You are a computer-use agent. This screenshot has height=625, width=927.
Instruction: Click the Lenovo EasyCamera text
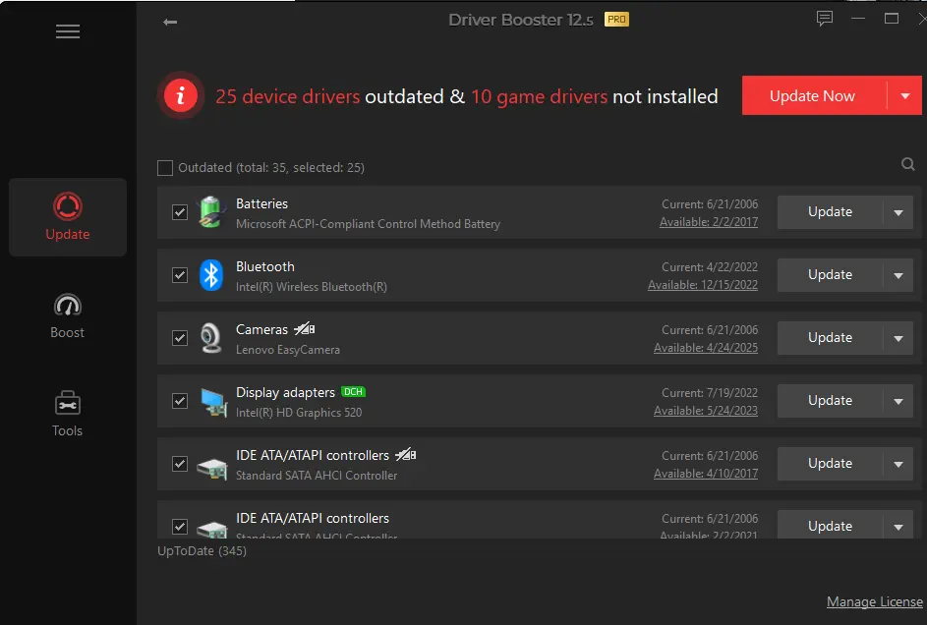coord(288,350)
